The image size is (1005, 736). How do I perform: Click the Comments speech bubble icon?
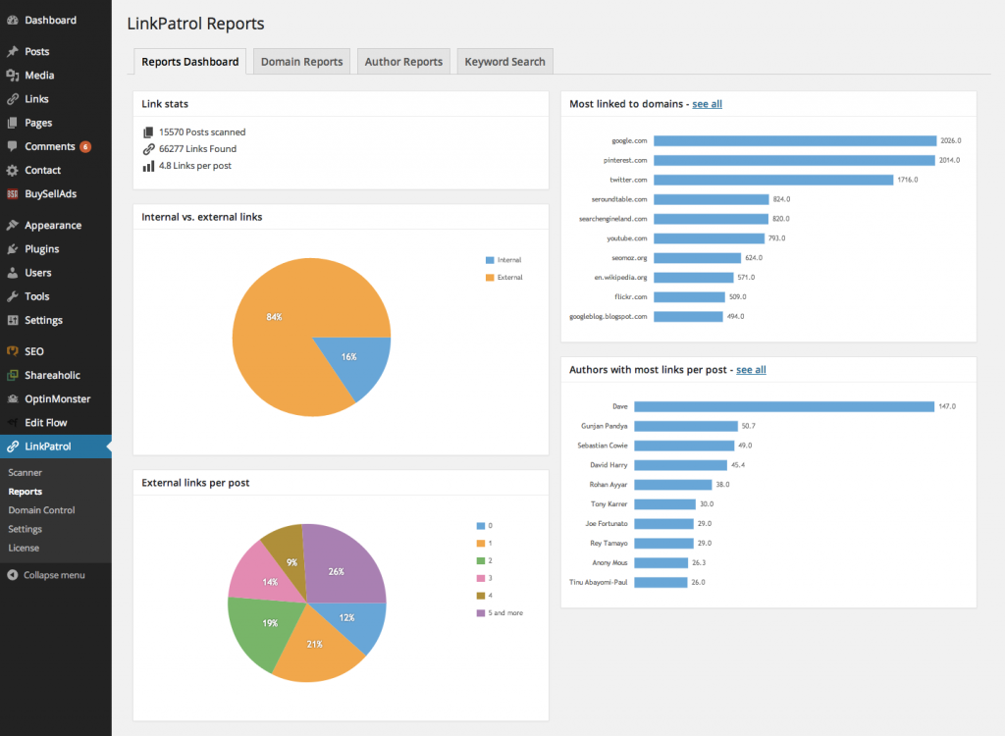(12, 146)
